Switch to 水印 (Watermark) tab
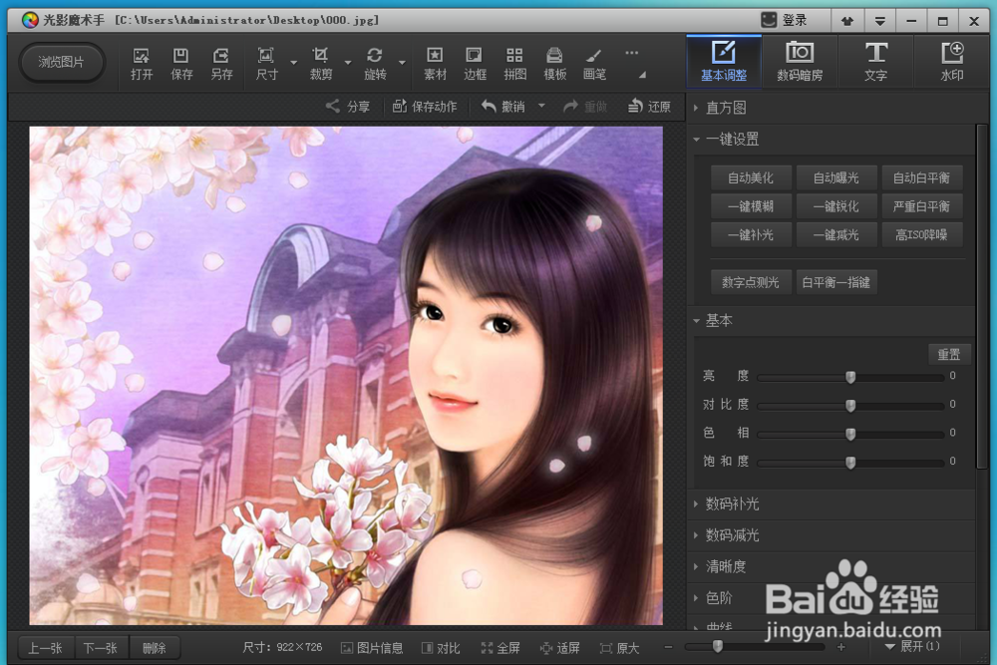 tap(952, 61)
